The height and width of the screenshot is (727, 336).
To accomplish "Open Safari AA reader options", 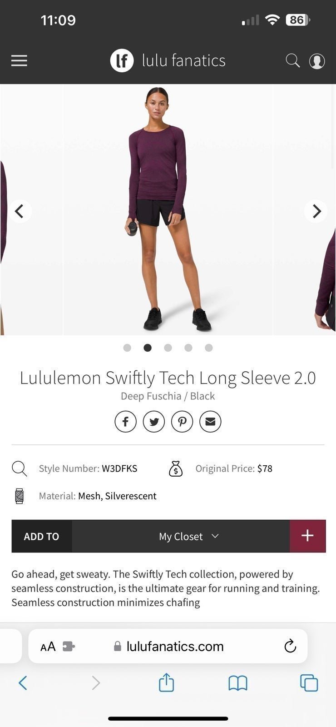I will (48, 646).
